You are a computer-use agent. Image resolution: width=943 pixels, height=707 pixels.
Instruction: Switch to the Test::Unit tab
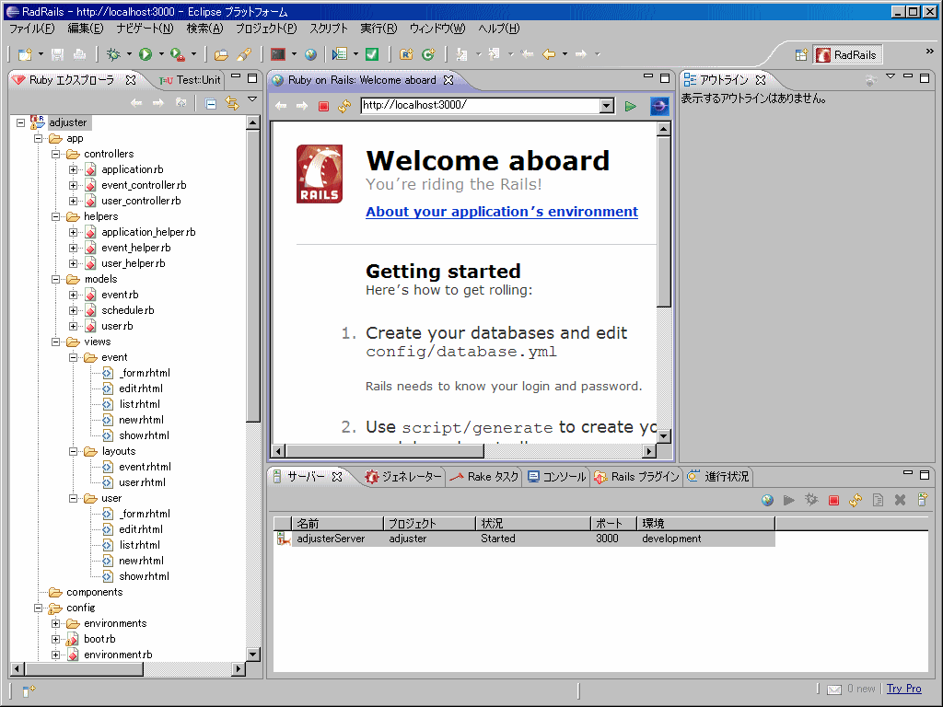[x=191, y=80]
